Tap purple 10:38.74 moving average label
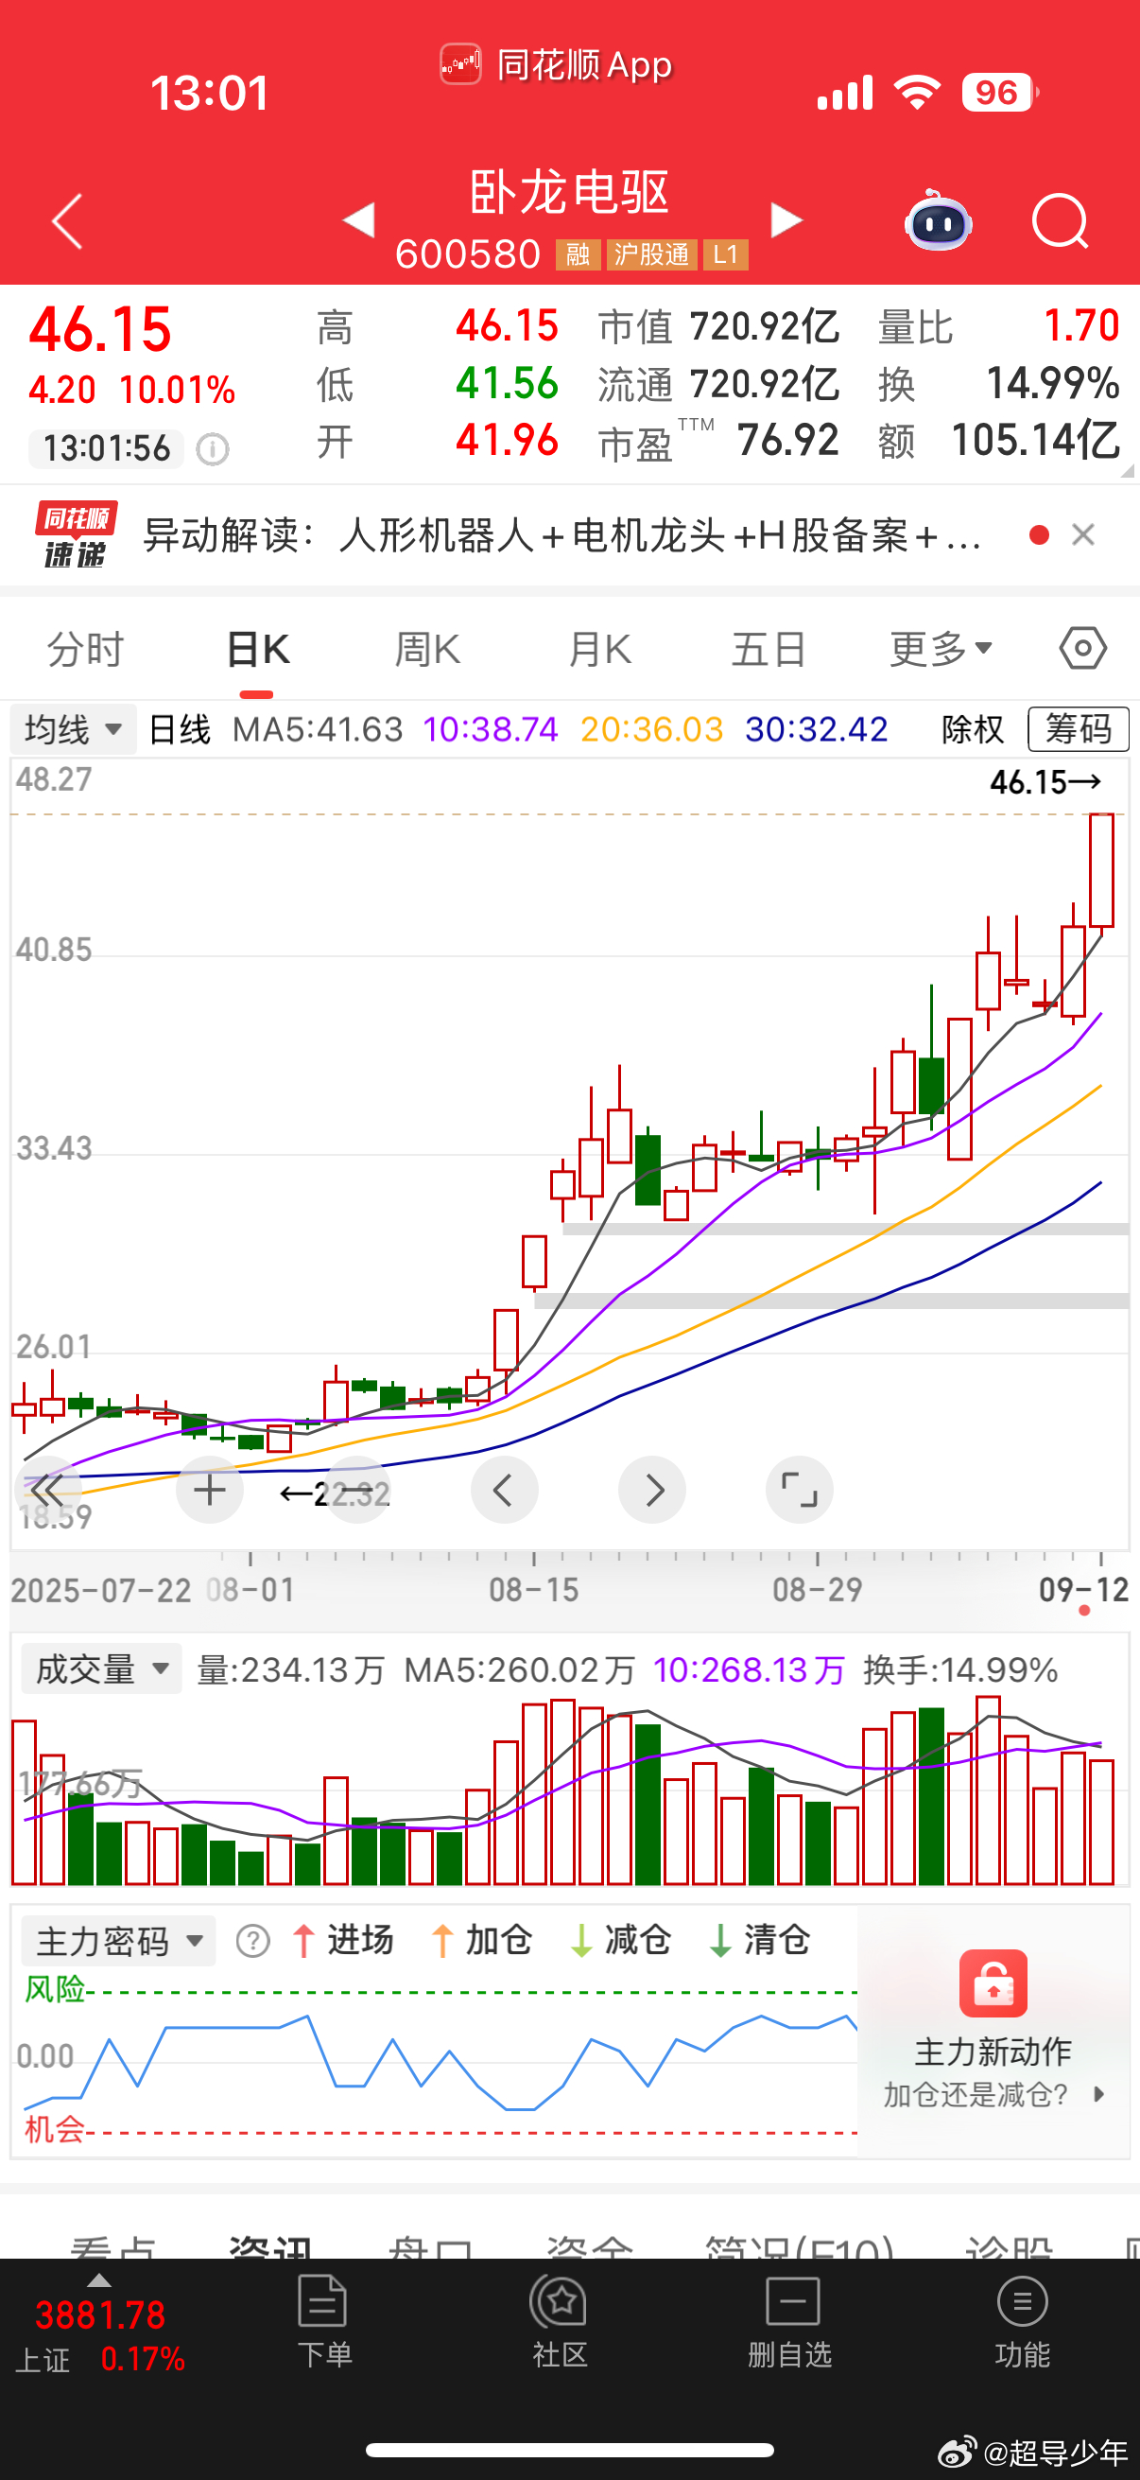The height and width of the screenshot is (2480, 1140). (x=491, y=729)
